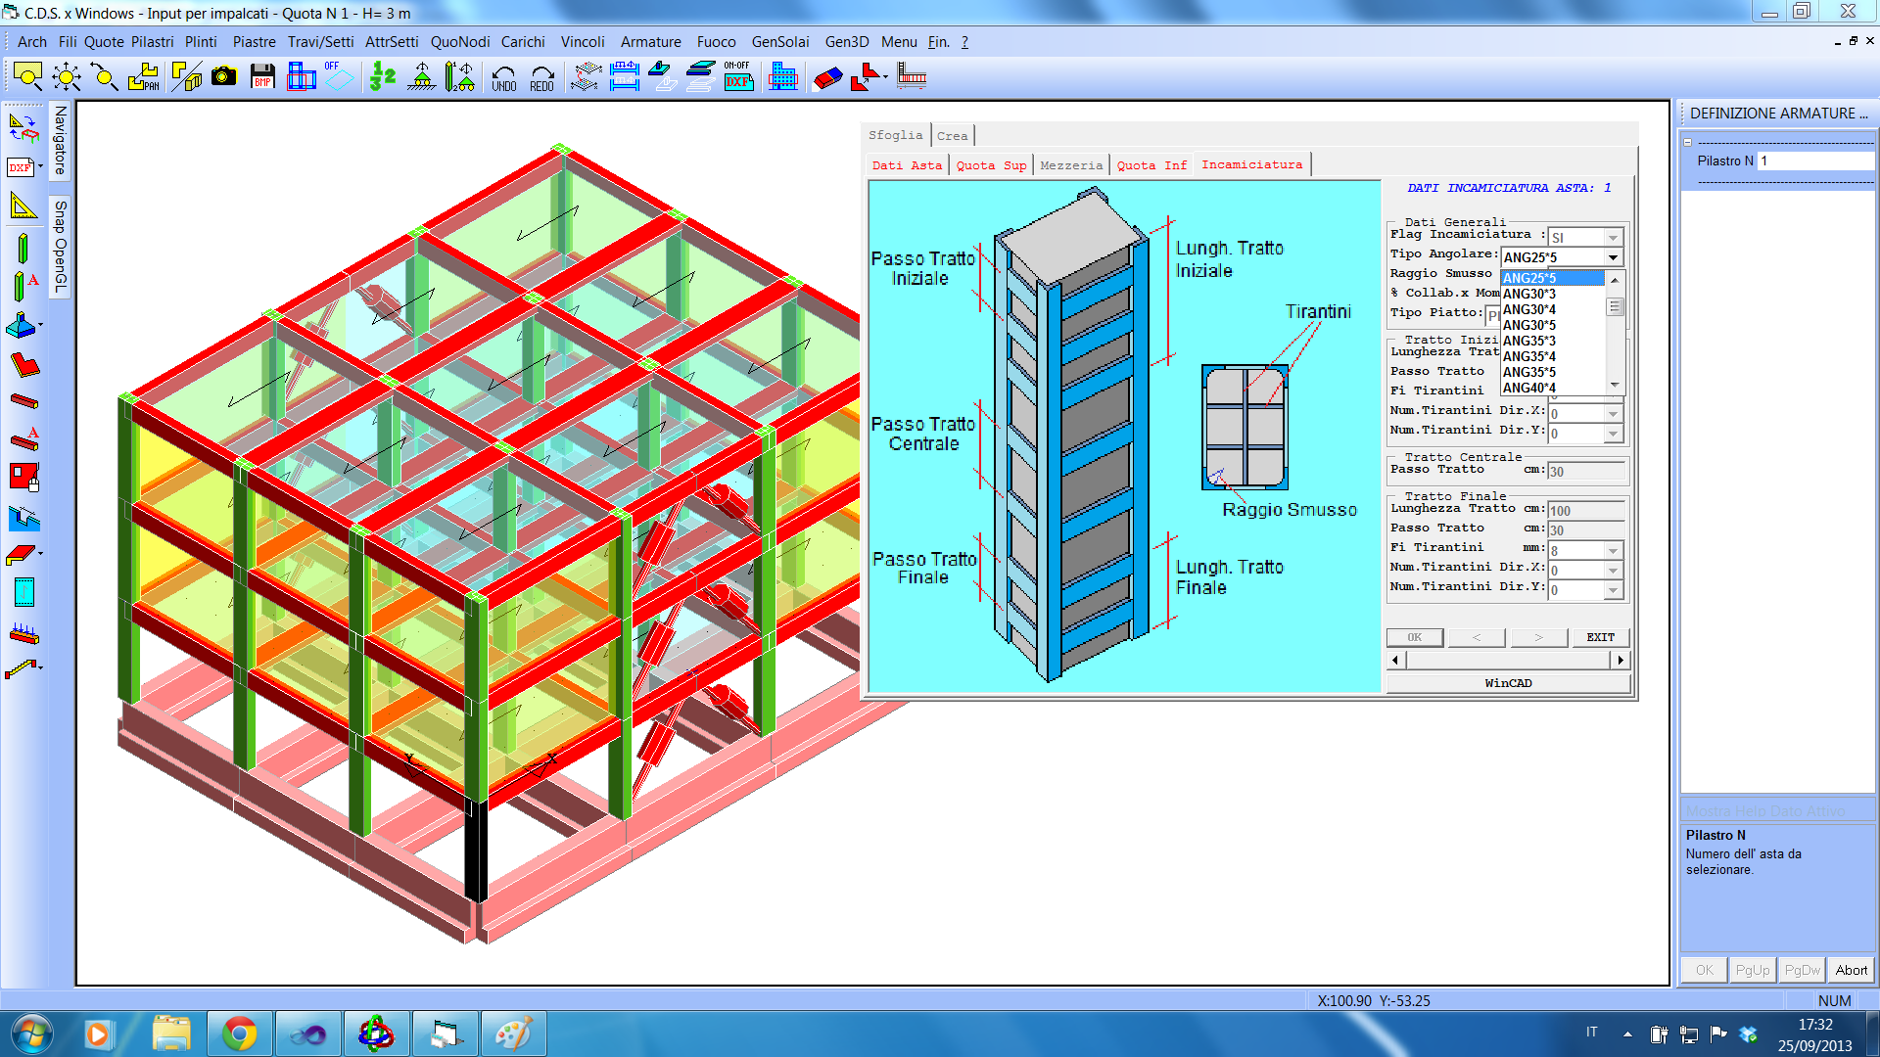Click the zoom window magnifier icon
Image resolution: width=1880 pixels, height=1057 pixels.
pos(27,77)
